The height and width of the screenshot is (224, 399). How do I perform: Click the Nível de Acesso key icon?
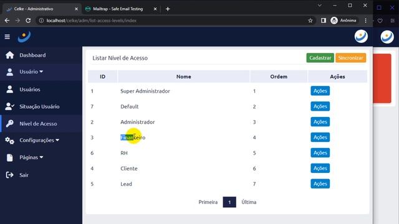pos(10,124)
